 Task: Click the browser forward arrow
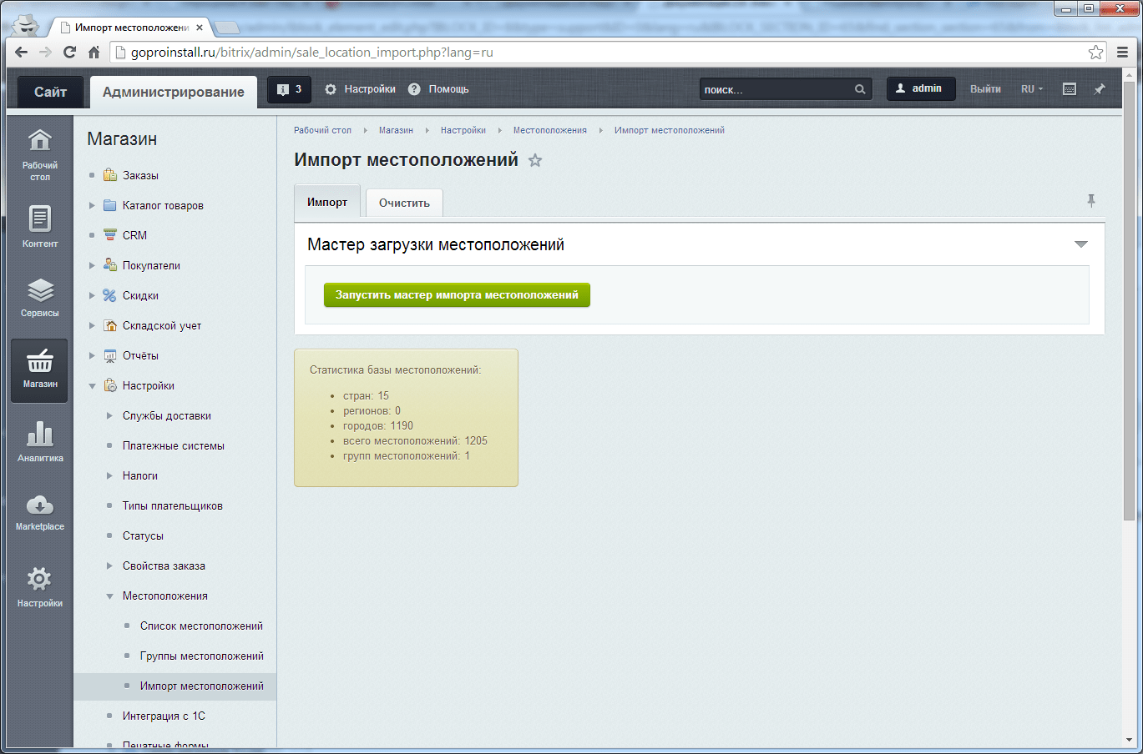pyautogui.click(x=45, y=52)
